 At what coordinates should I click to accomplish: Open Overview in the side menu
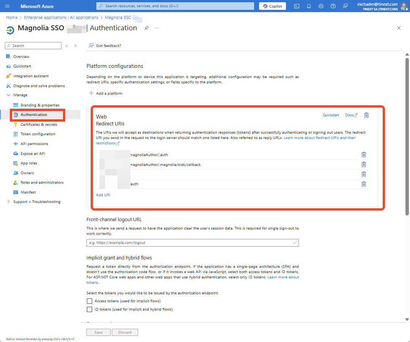tap(21, 57)
